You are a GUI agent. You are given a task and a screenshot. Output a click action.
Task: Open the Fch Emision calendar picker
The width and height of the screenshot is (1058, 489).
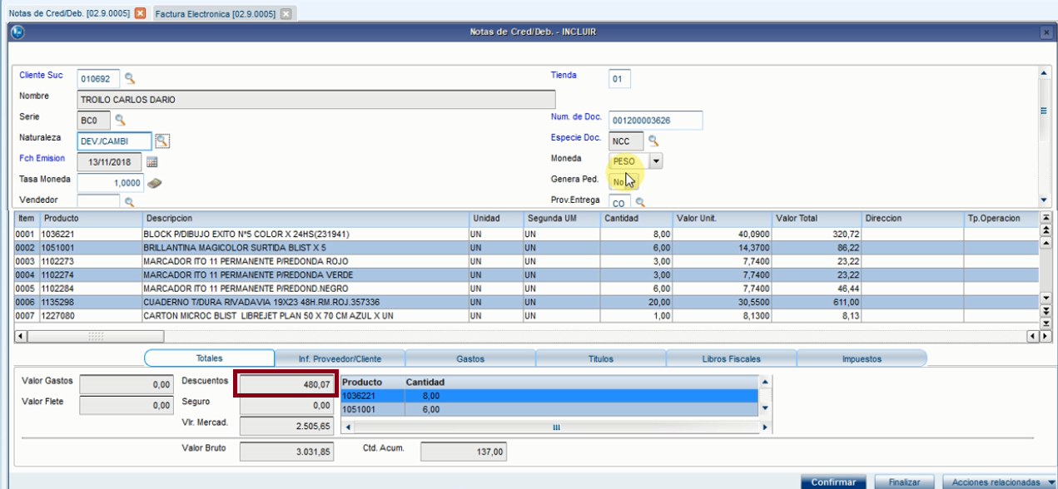[152, 161]
